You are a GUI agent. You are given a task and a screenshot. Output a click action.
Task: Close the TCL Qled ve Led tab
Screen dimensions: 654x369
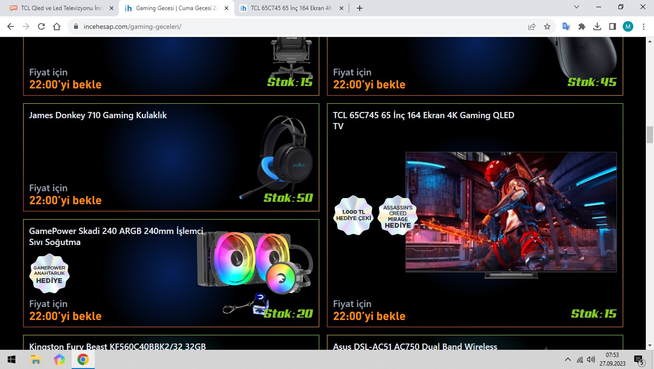[112, 8]
